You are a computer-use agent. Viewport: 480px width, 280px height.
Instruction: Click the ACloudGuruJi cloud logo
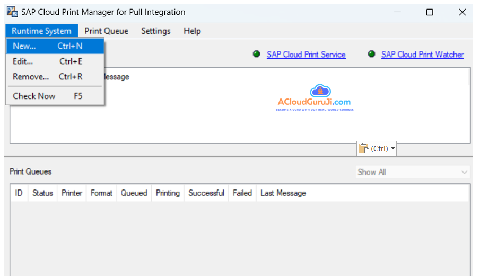[x=320, y=91]
